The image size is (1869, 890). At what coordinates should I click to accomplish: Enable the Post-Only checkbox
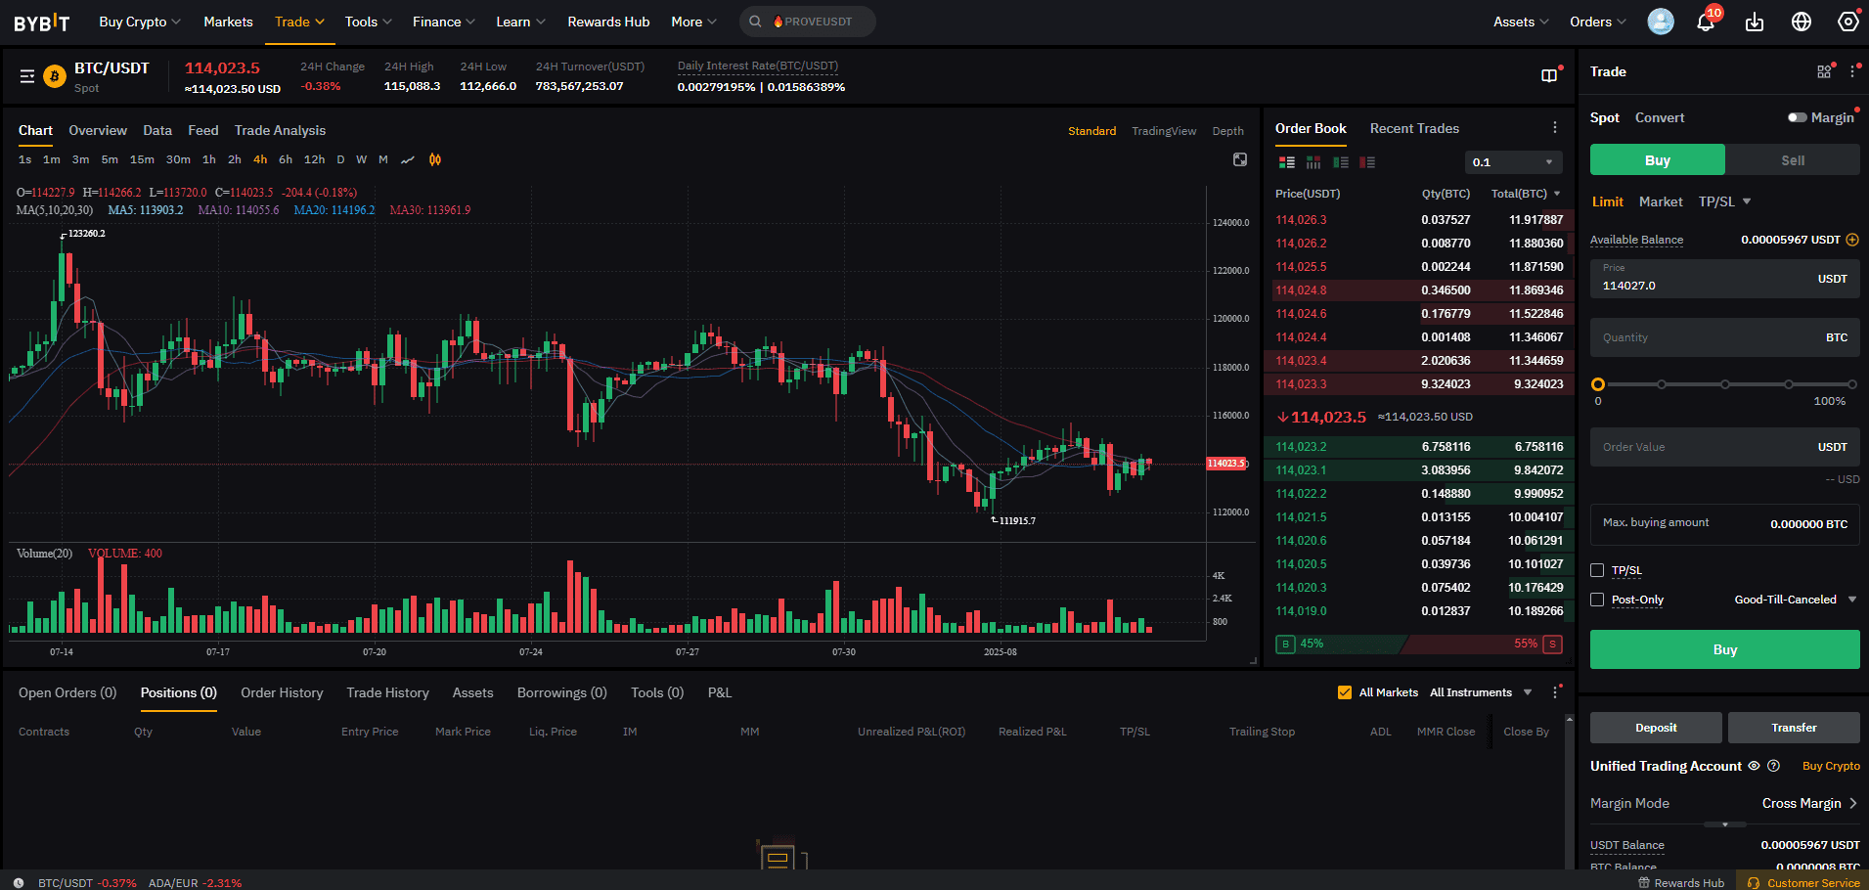tap(1597, 600)
